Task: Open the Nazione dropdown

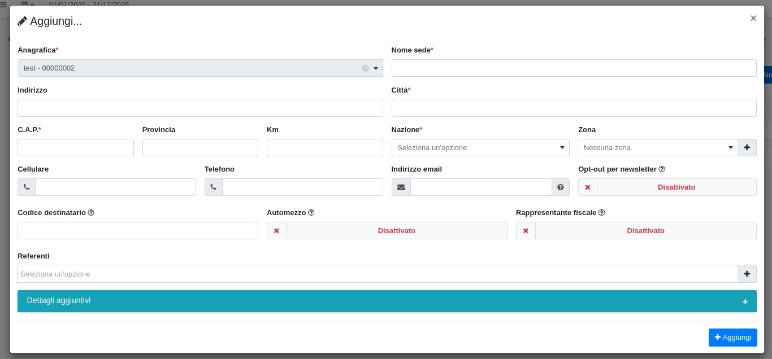Action: pyautogui.click(x=480, y=148)
